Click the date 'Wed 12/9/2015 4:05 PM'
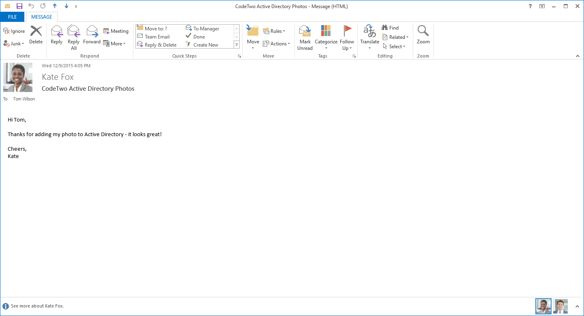The image size is (584, 316). [66, 66]
